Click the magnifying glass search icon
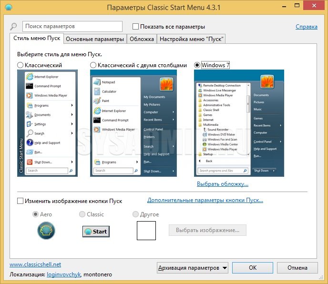Screen dimensions: 328x284 (x=13, y=27)
